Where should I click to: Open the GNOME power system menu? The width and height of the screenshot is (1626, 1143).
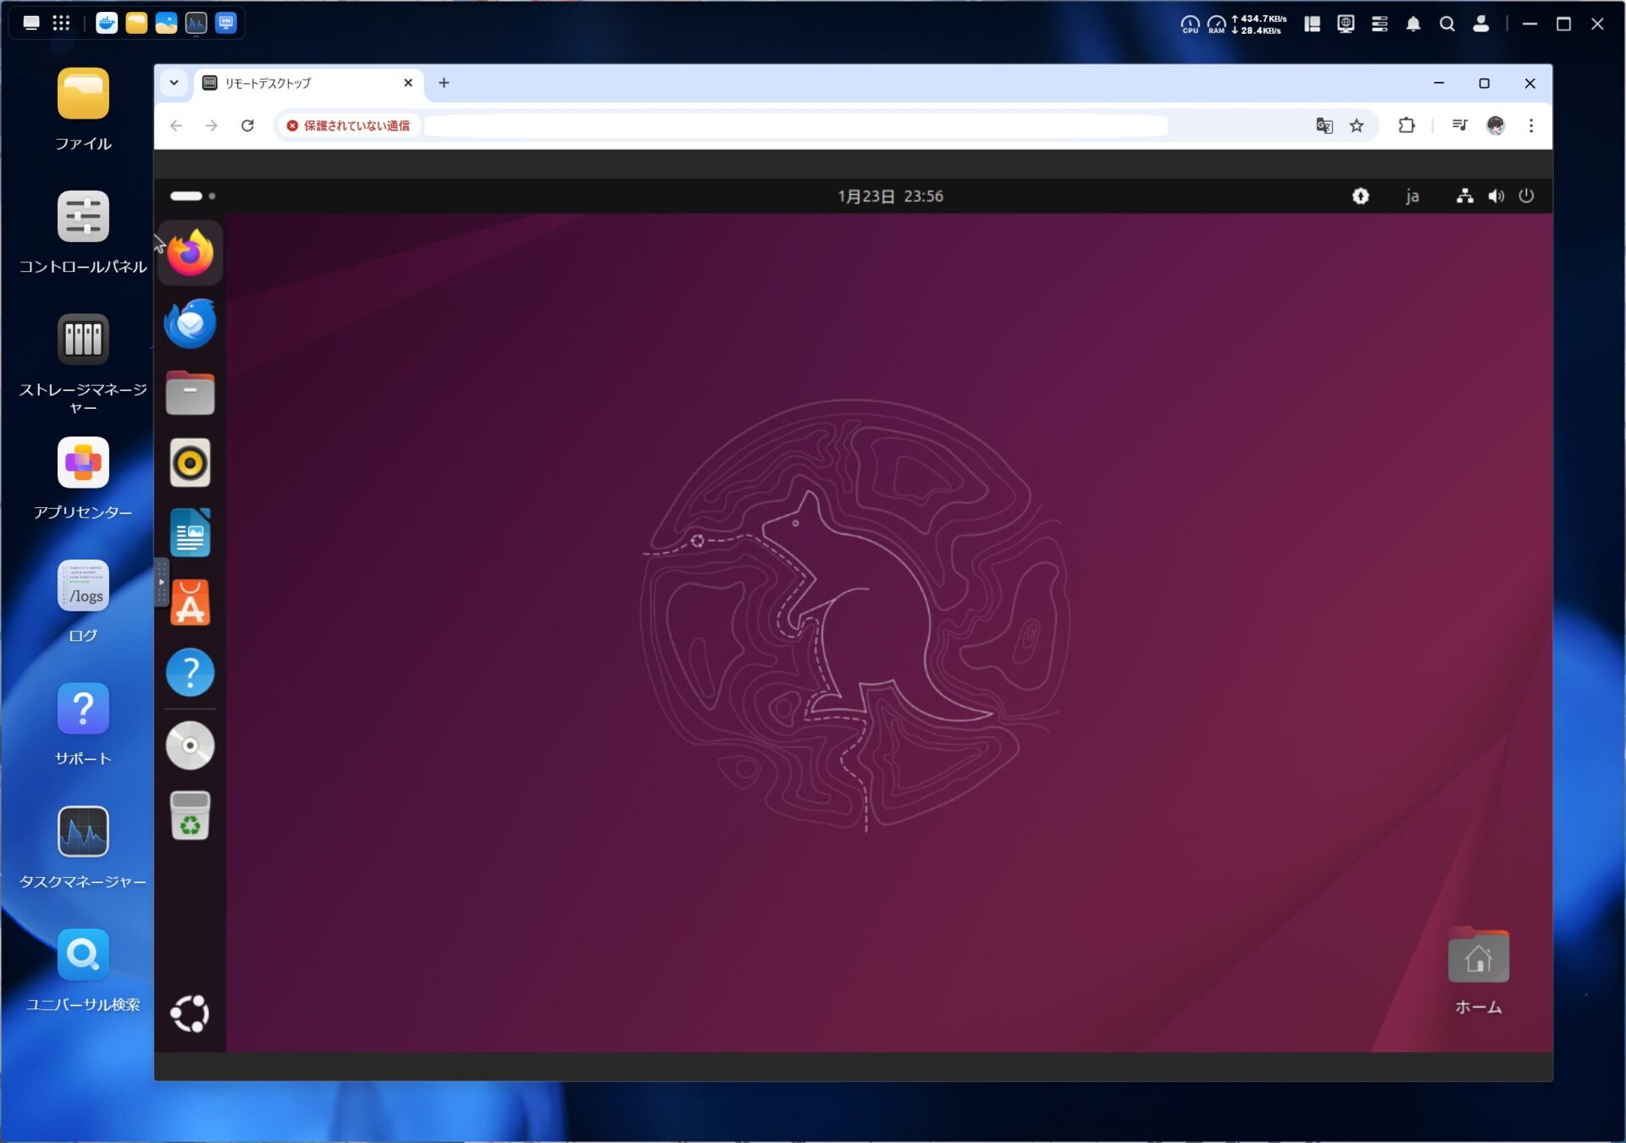click(1526, 196)
